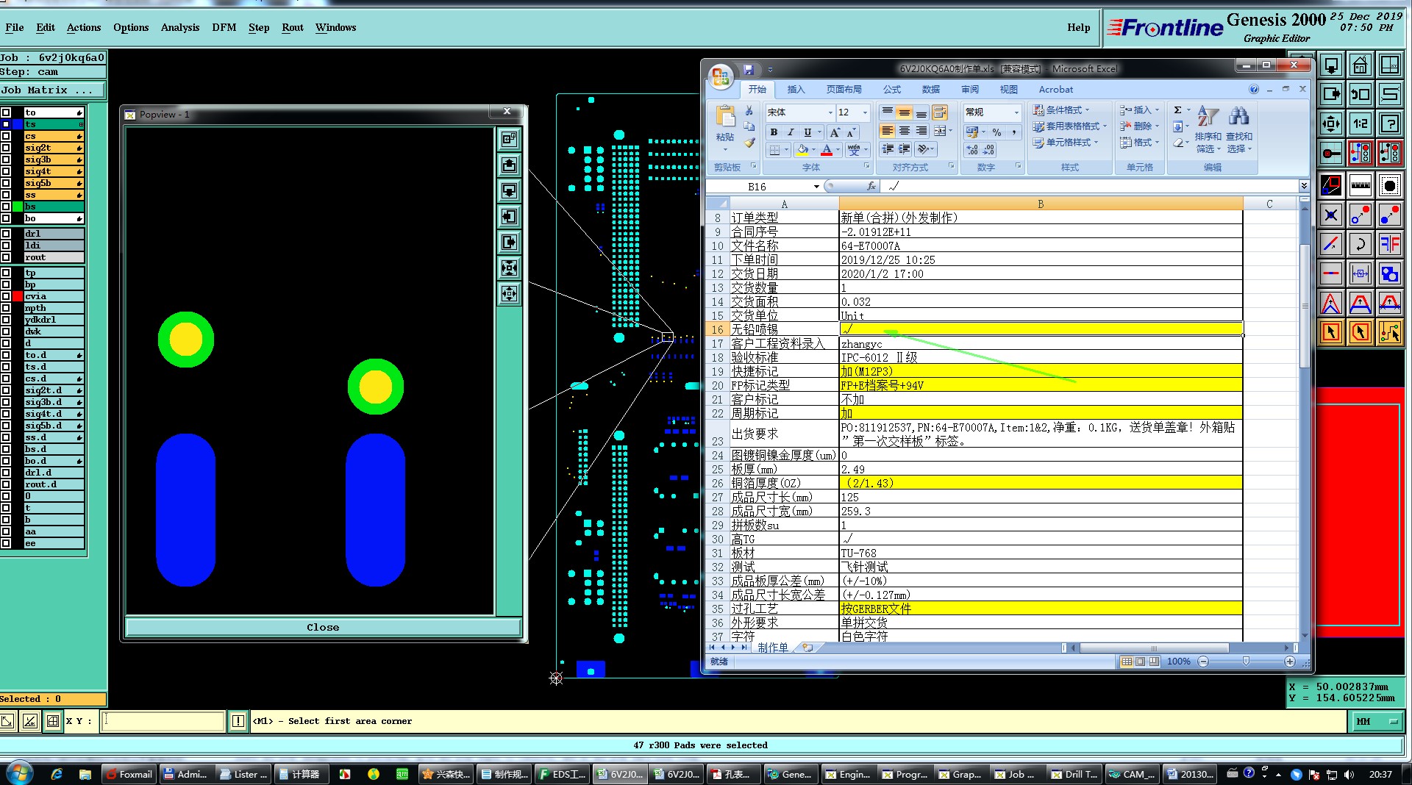Viewport: 1412px width, 785px height.
Task: Click the 1:2 zoom scale icon
Action: click(x=1360, y=123)
